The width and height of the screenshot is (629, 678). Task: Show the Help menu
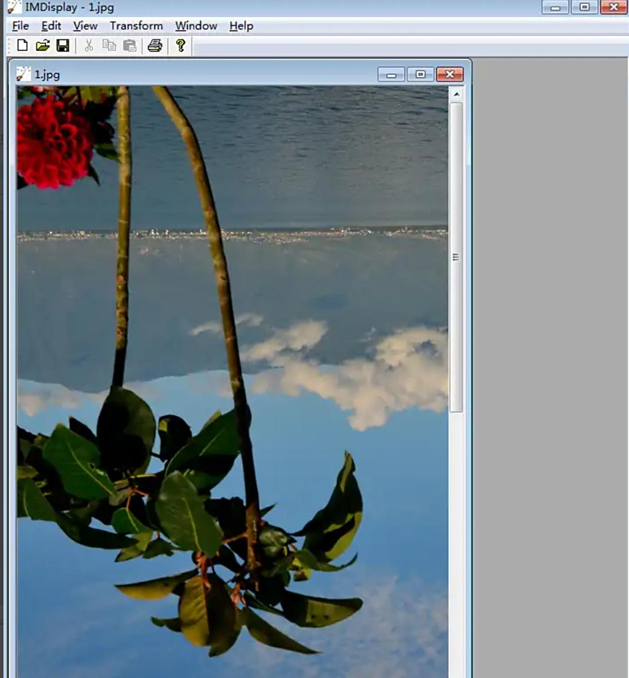point(241,26)
